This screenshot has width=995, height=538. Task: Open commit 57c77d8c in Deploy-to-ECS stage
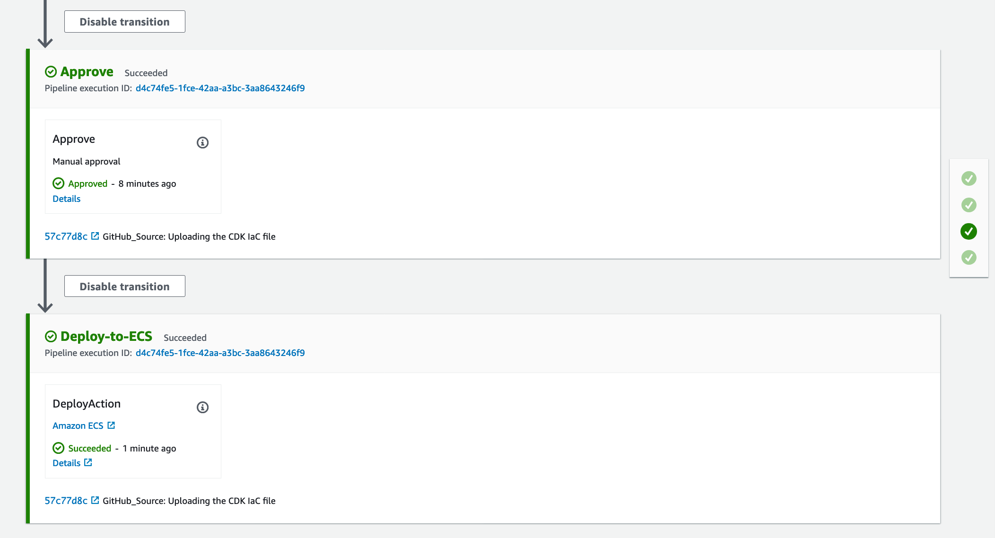[x=66, y=501]
